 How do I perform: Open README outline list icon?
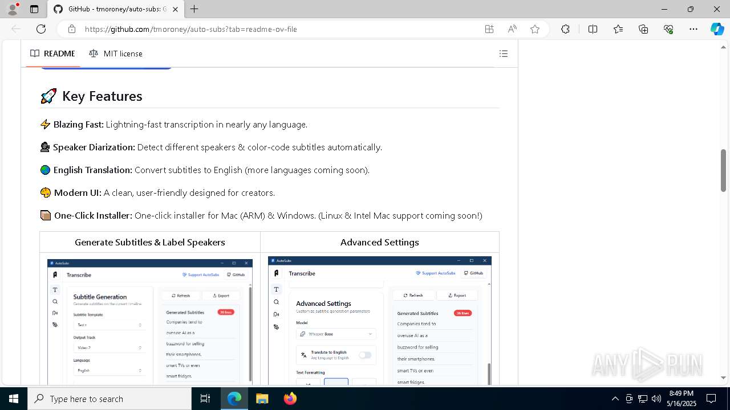pos(504,54)
